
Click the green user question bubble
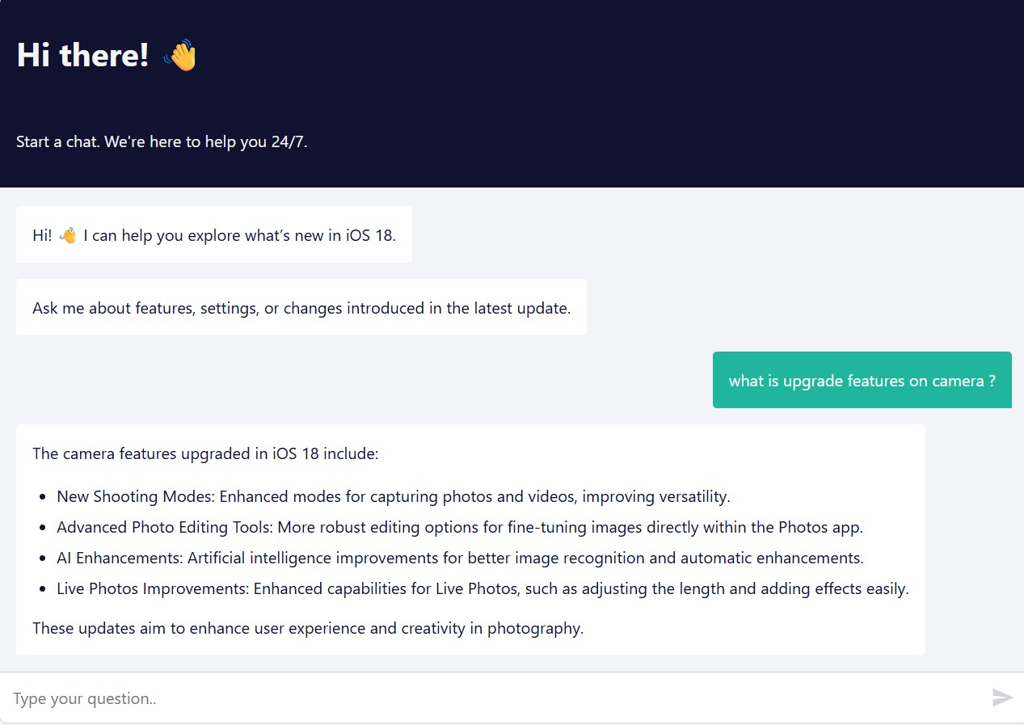tap(862, 381)
